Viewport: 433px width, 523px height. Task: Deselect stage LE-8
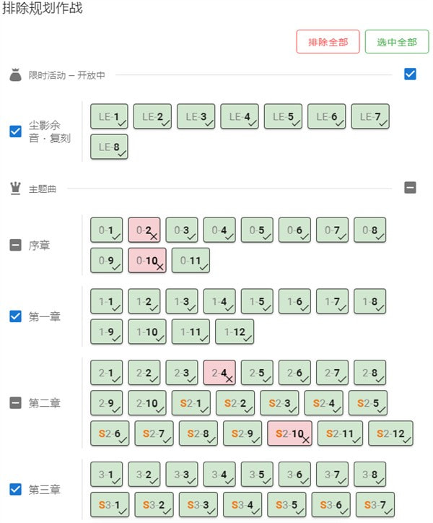tap(109, 147)
